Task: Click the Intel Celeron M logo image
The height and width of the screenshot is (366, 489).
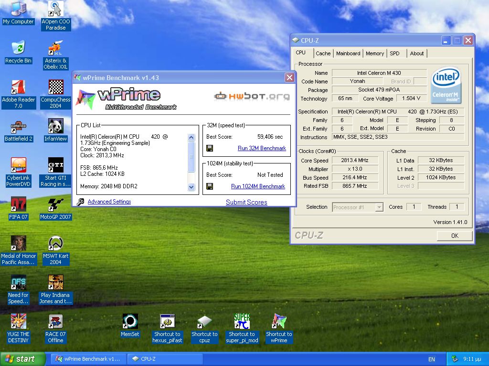Action: point(446,86)
